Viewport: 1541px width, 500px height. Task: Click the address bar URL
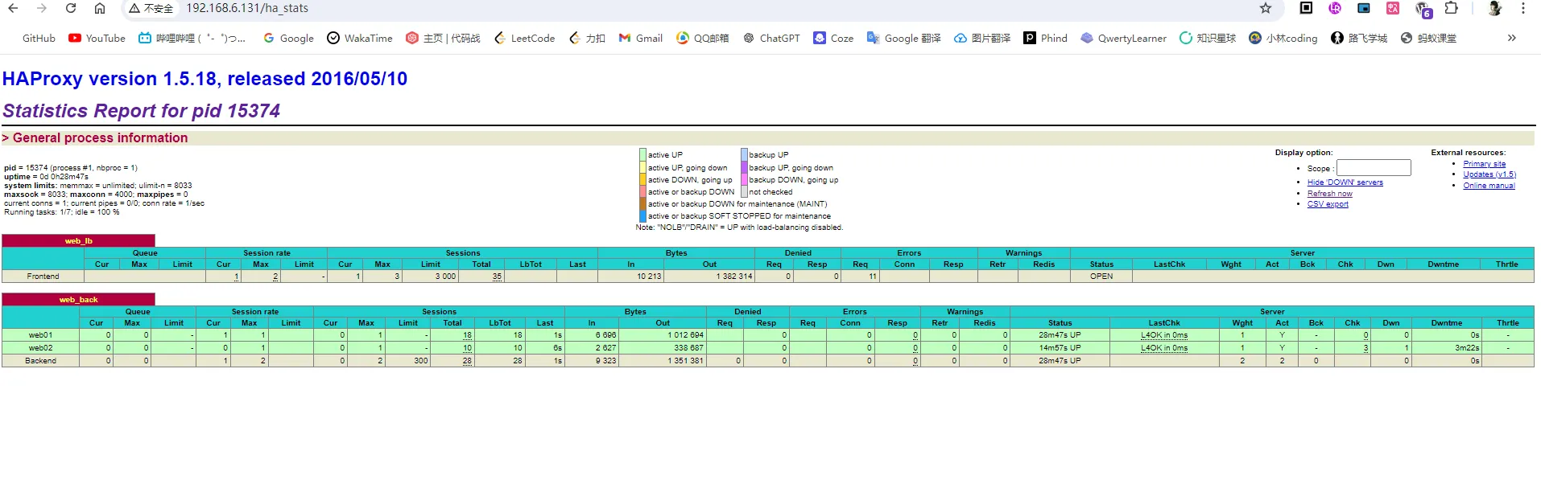247,8
